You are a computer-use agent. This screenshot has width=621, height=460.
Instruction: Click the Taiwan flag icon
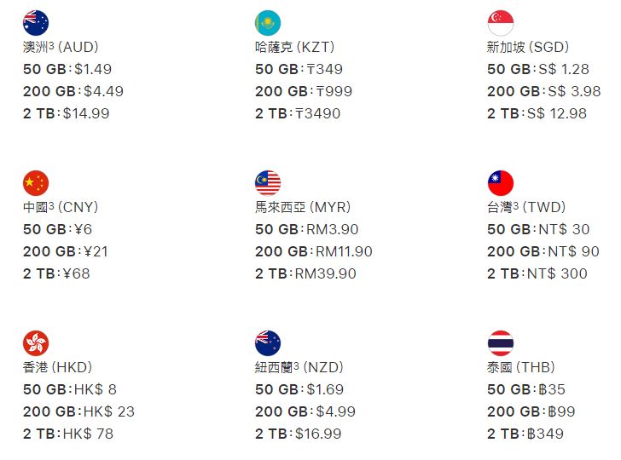coord(500,182)
